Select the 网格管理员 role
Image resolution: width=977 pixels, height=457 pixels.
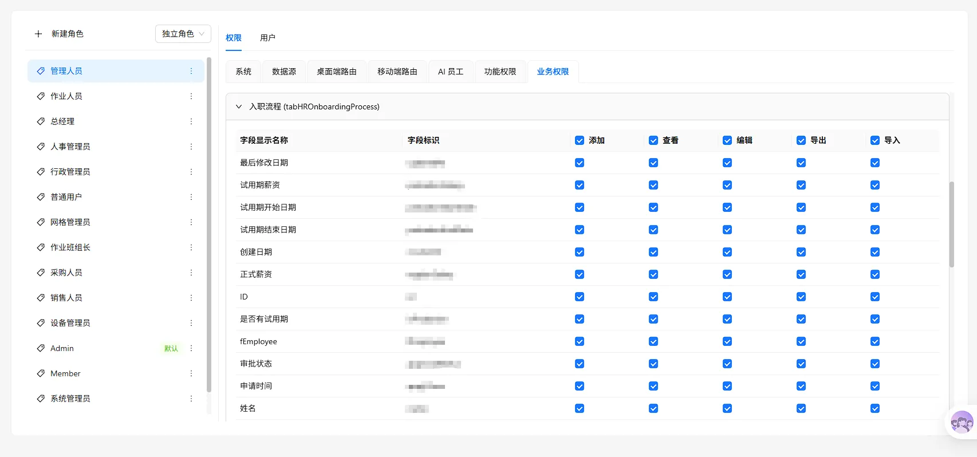click(116, 222)
